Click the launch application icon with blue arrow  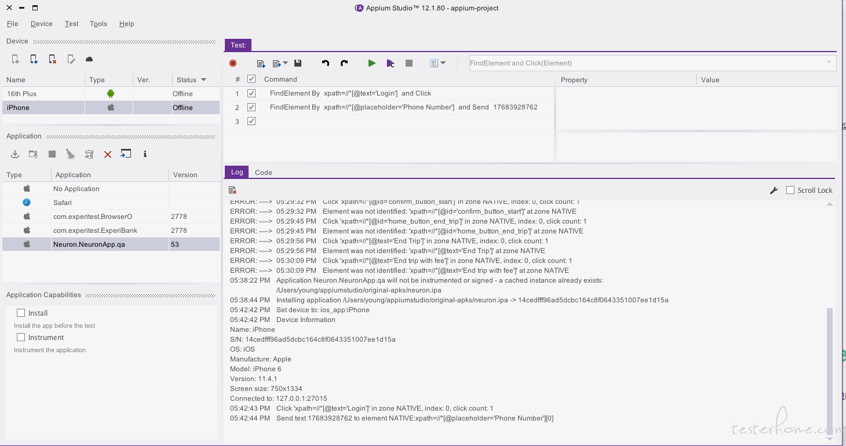coord(126,153)
